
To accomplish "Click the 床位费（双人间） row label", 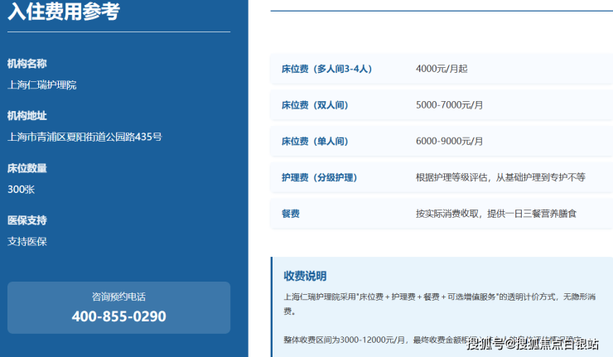I will [315, 105].
